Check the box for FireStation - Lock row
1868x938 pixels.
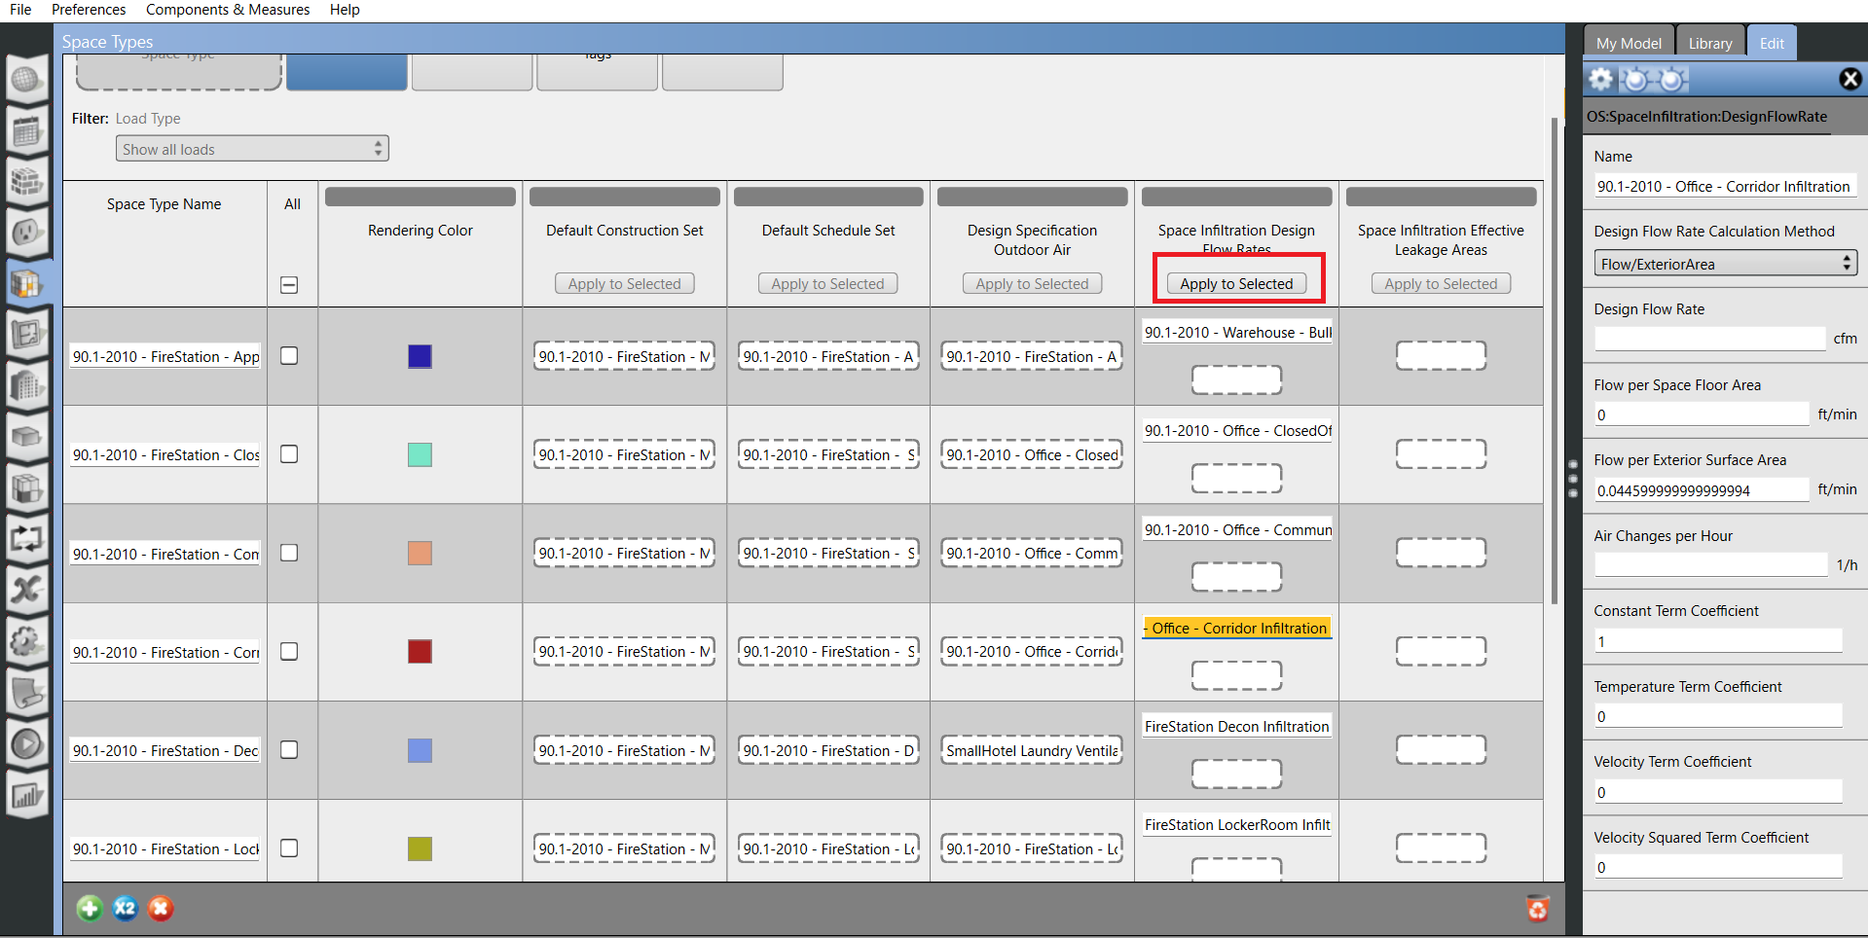coord(289,848)
